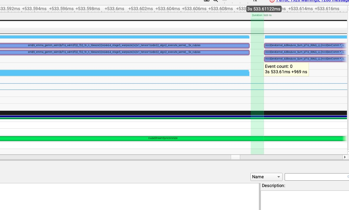Viewport: 349px width, 210px height.
Task: Click the +533.606ms ruler mark
Action: coord(194,9)
